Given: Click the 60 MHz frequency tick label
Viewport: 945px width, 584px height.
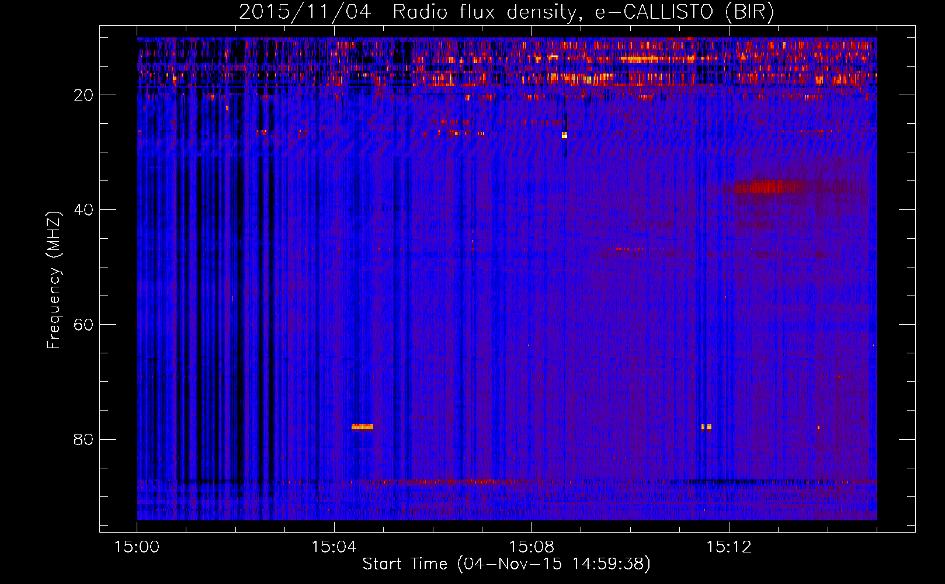Looking at the screenshot, I should point(84,325).
